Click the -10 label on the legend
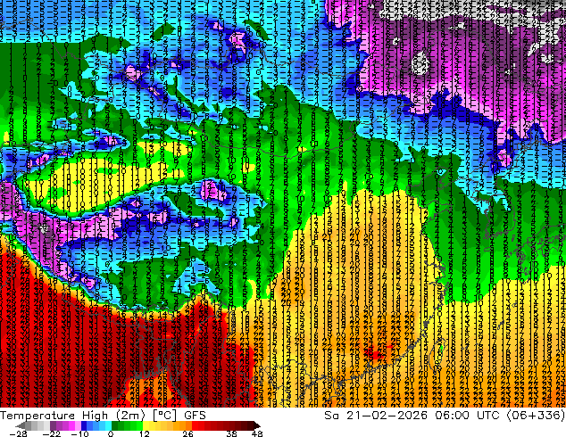 point(79,433)
